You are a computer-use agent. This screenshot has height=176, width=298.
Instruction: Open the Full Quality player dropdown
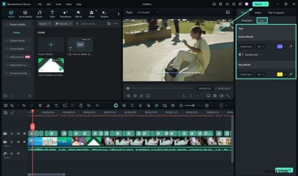(x=148, y=12)
